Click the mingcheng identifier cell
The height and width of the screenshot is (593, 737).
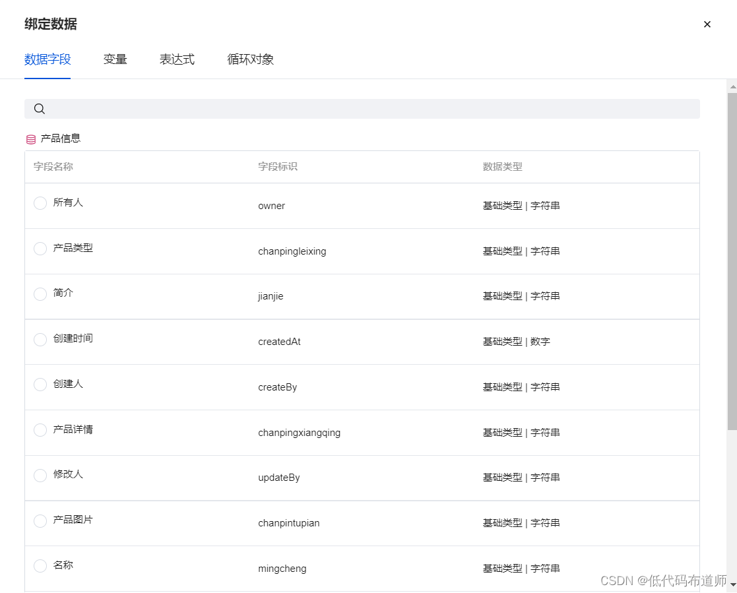tap(282, 569)
